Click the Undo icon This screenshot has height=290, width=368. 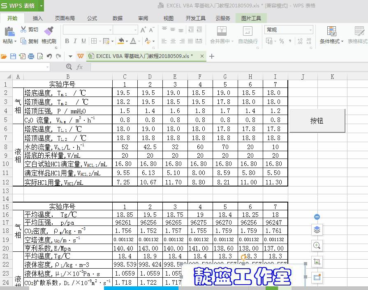tap(49, 57)
